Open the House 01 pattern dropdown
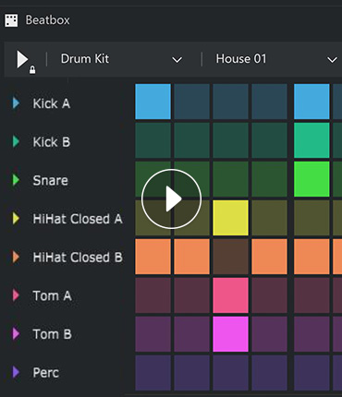342x397 pixels. (x=276, y=59)
